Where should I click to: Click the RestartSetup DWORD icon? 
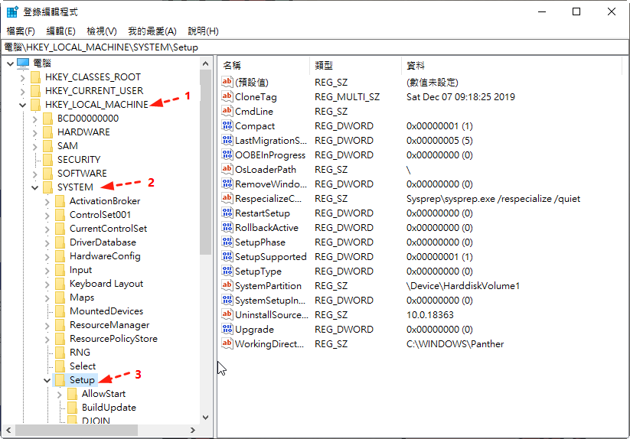click(227, 213)
